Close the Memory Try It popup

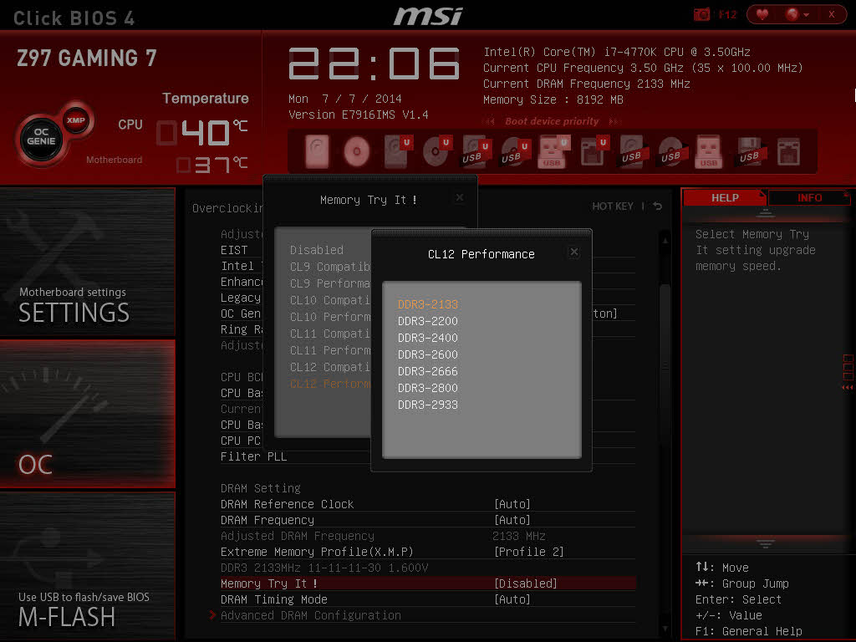[460, 197]
